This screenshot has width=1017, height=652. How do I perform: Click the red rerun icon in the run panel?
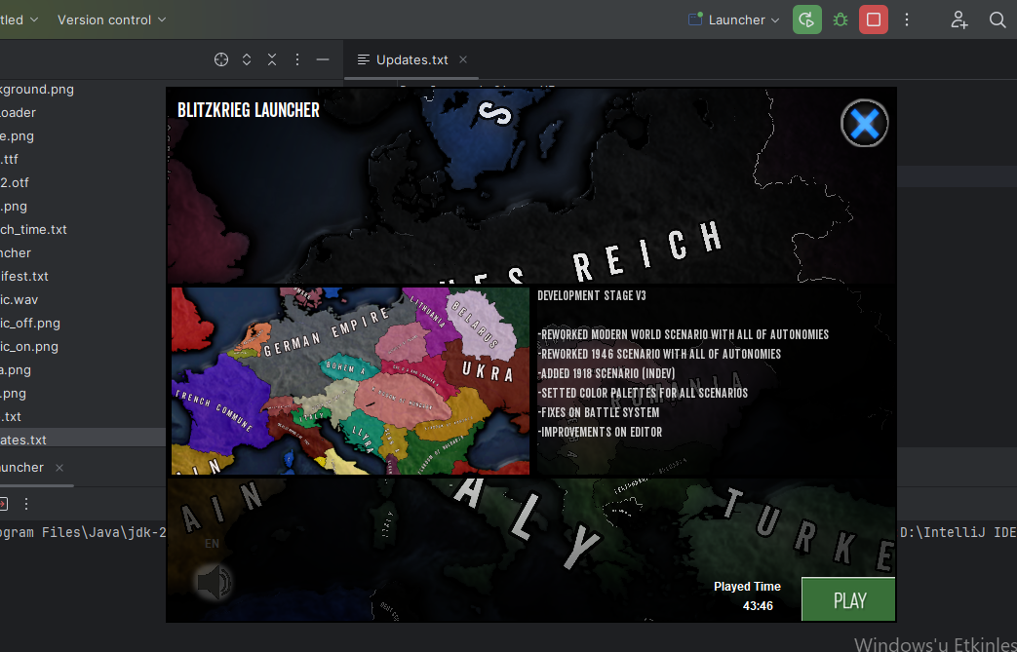pos(3,504)
